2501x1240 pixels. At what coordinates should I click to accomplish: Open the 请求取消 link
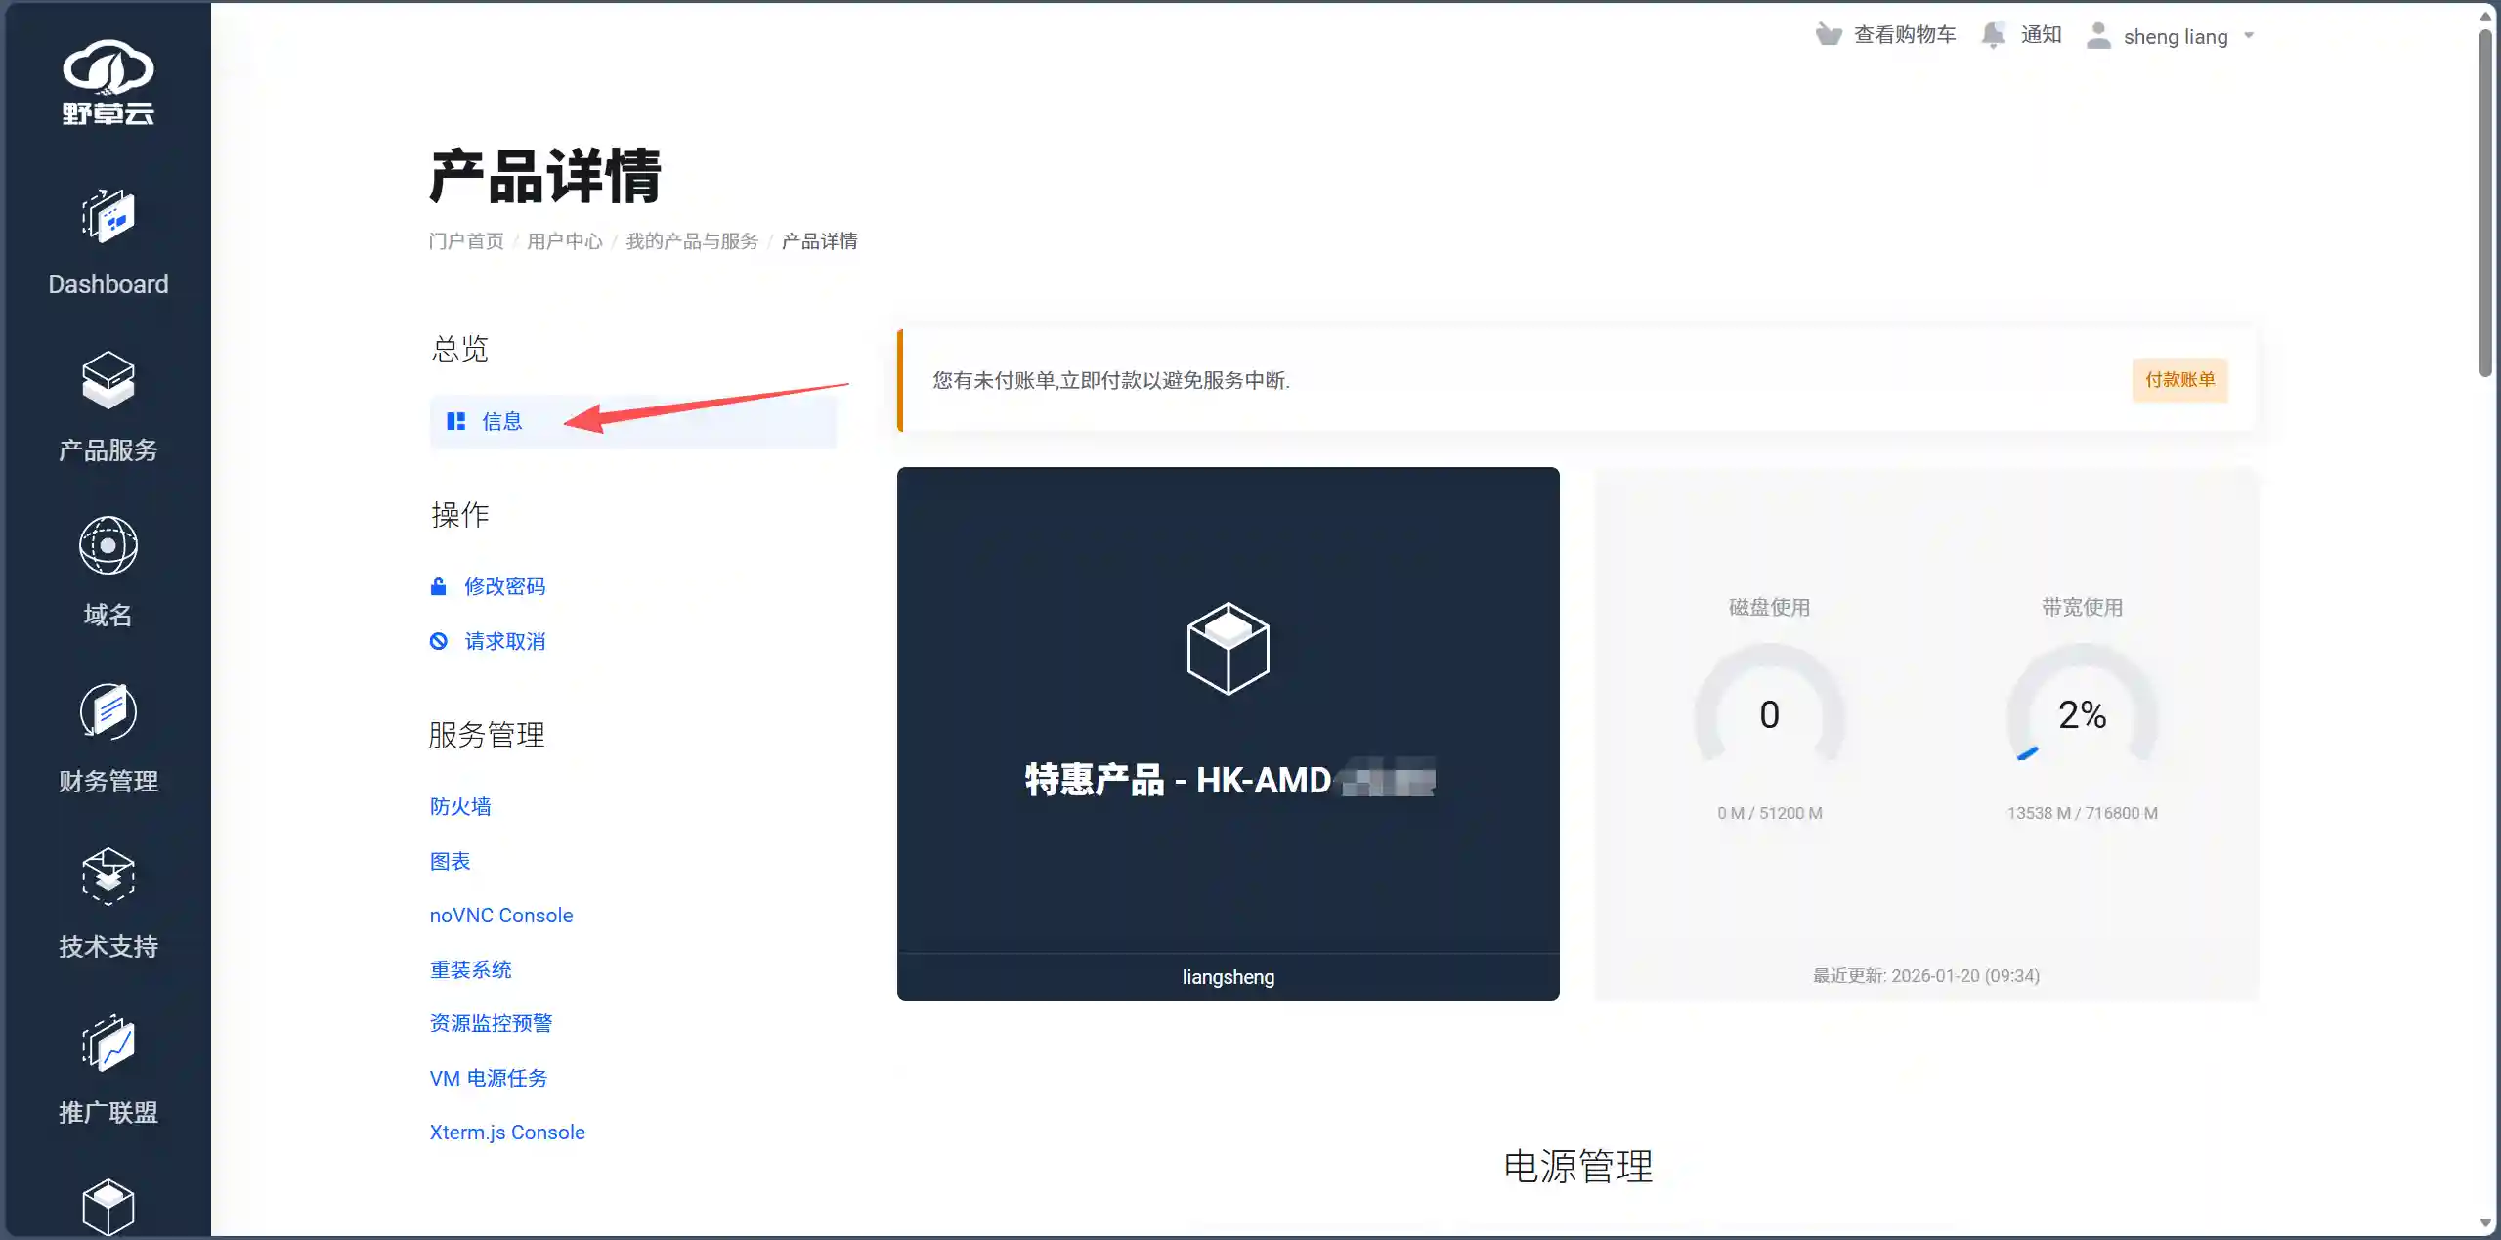tap(505, 641)
